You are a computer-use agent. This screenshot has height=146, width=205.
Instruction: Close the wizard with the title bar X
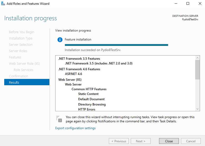pos(200,3)
